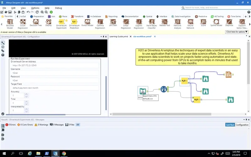The width and height of the screenshot is (251, 157).
Task: Open File Explorer from the taskbar
Action: (x=38, y=153)
